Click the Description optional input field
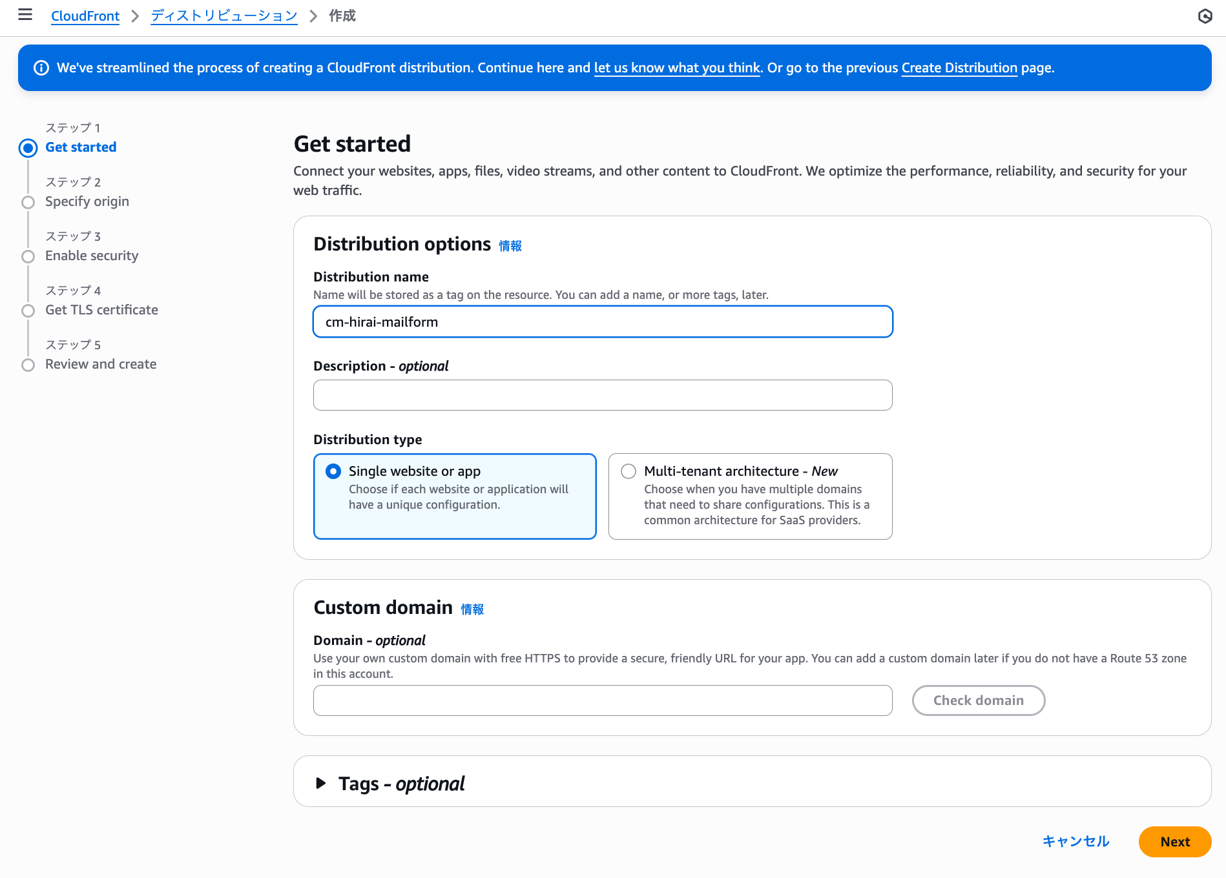 [603, 395]
